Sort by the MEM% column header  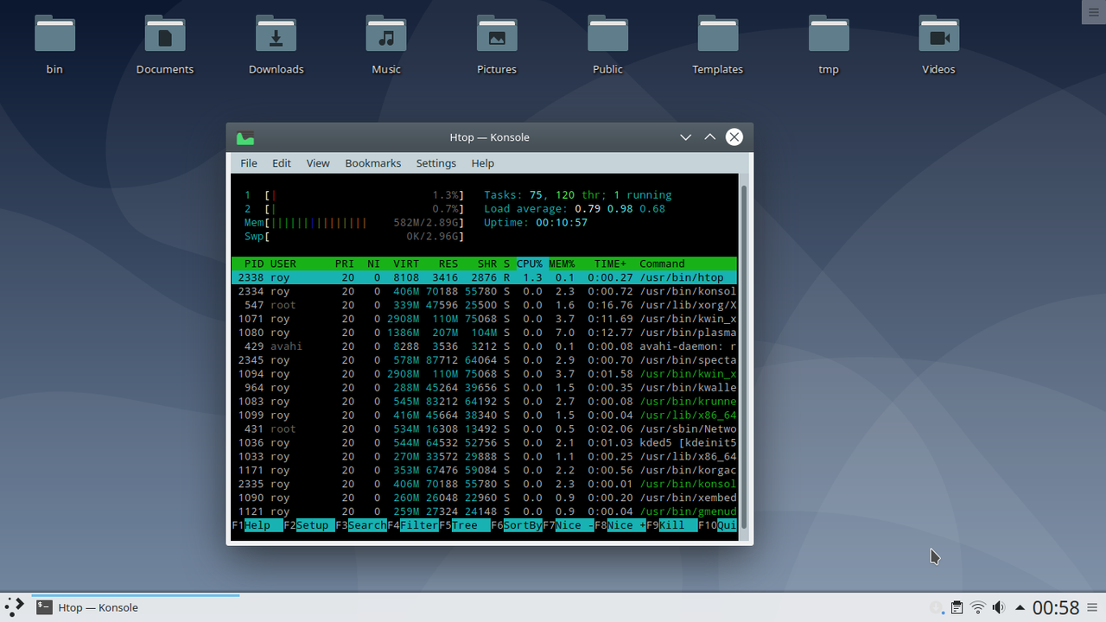(x=562, y=263)
